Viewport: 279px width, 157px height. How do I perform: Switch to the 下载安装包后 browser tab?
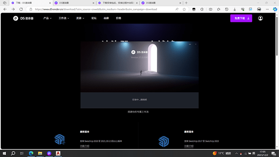tap(118, 3)
